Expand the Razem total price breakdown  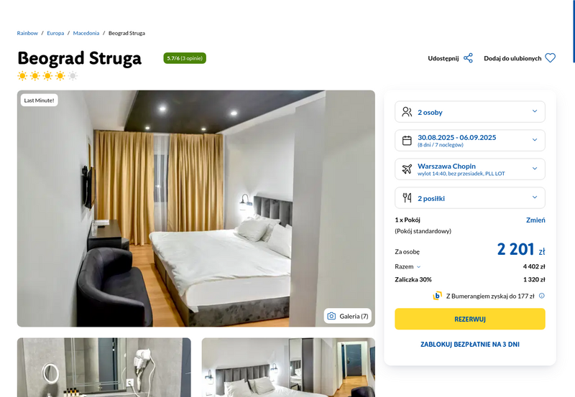(408, 266)
